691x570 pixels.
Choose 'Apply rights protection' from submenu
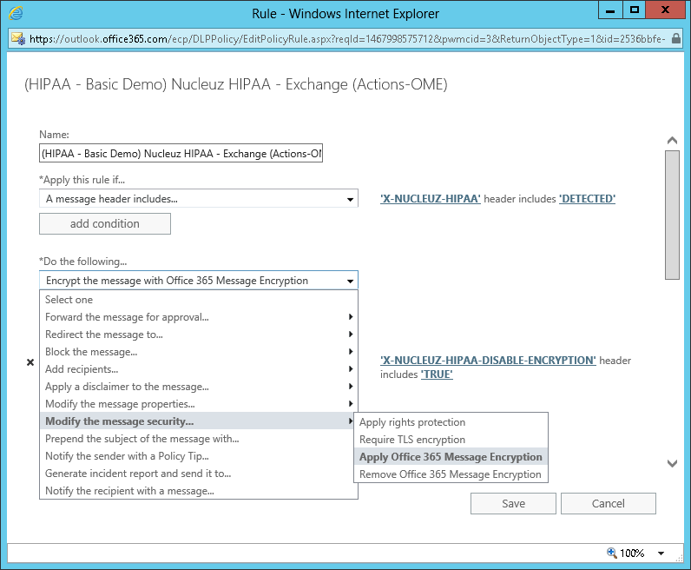[451, 421]
